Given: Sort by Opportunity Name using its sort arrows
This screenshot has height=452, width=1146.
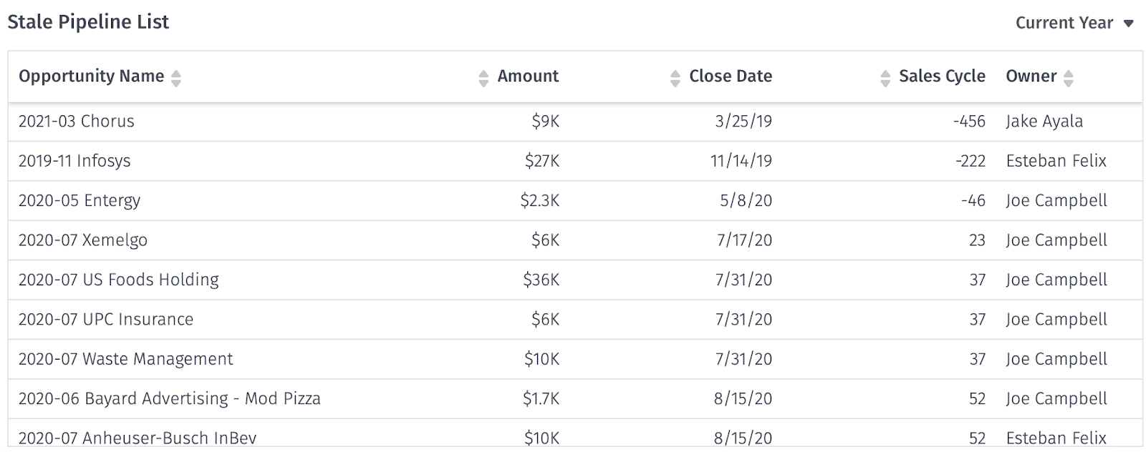Looking at the screenshot, I should point(176,78).
